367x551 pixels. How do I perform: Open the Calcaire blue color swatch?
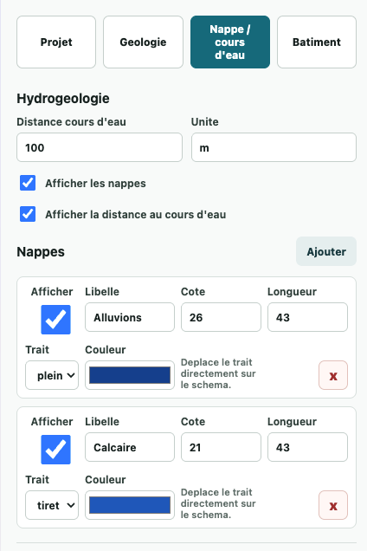pos(130,505)
